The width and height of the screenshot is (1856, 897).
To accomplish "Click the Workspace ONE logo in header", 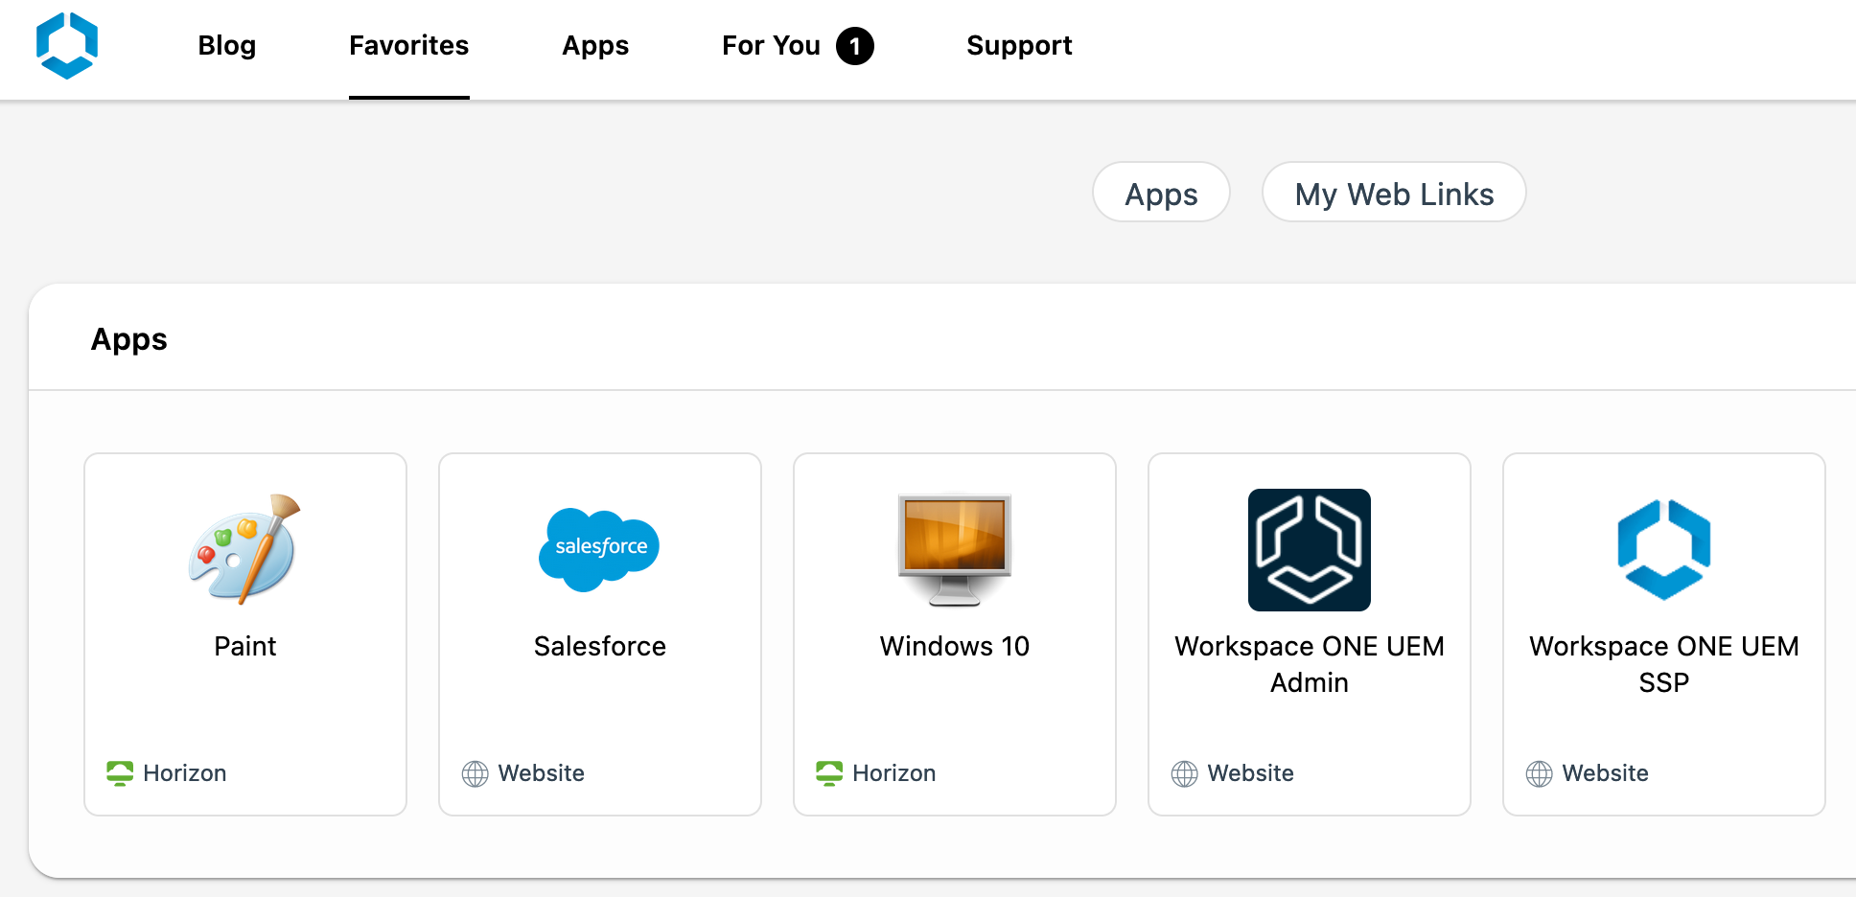I will [x=67, y=45].
